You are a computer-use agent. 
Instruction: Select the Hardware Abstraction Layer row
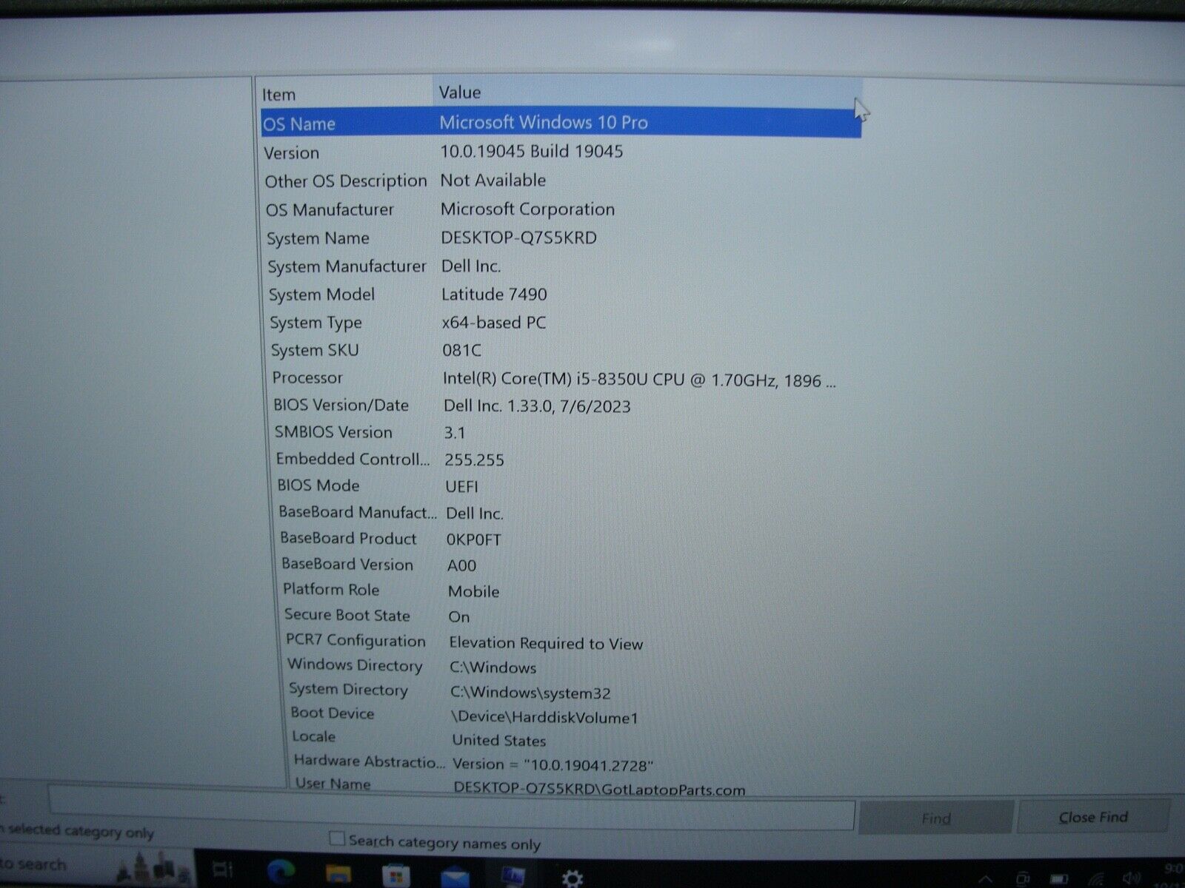coord(578,762)
